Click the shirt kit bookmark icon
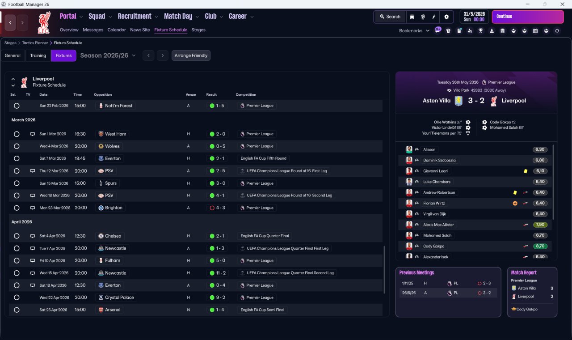Image resolution: width=572 pixels, height=340 pixels. click(x=448, y=31)
